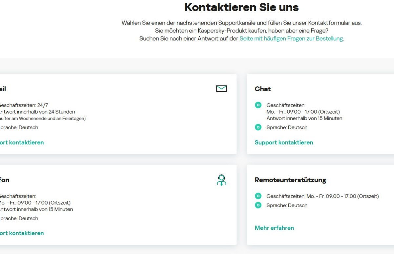This screenshot has height=254, width=394.
Task: Click the 'Geschäftszeiten: 24/7' text
Action: click(23, 105)
